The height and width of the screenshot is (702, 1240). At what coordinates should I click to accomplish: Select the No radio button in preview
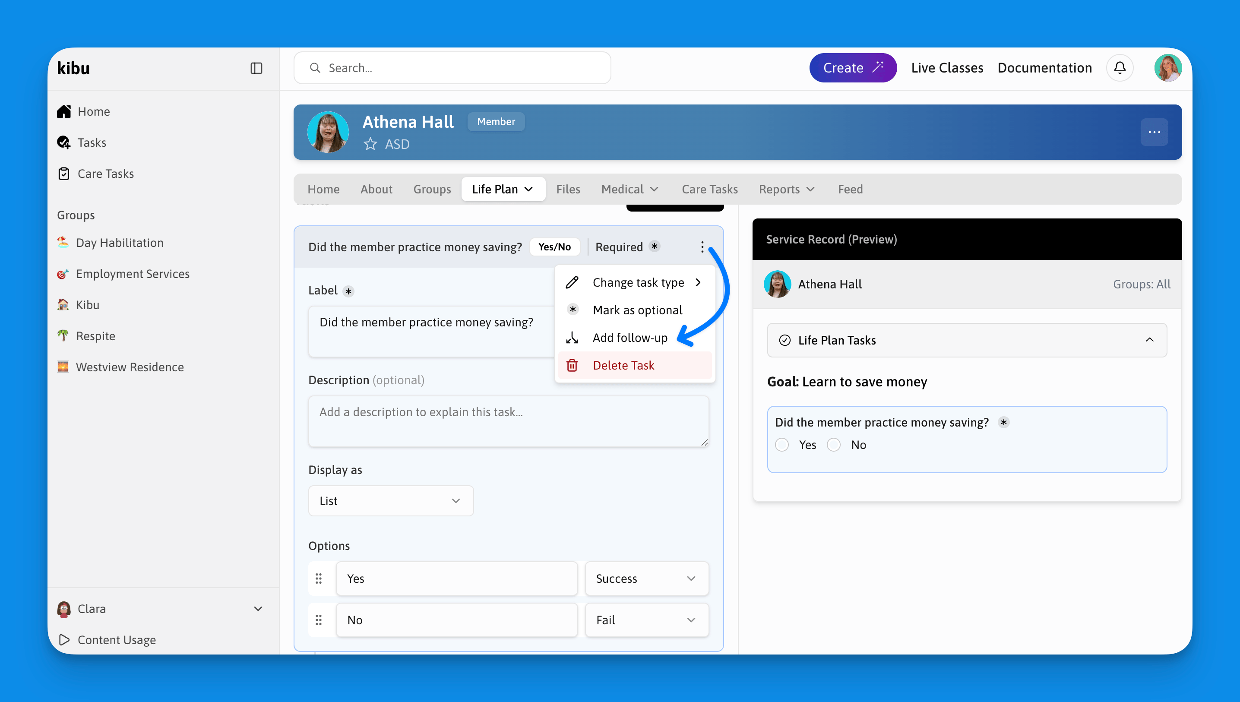pos(834,445)
